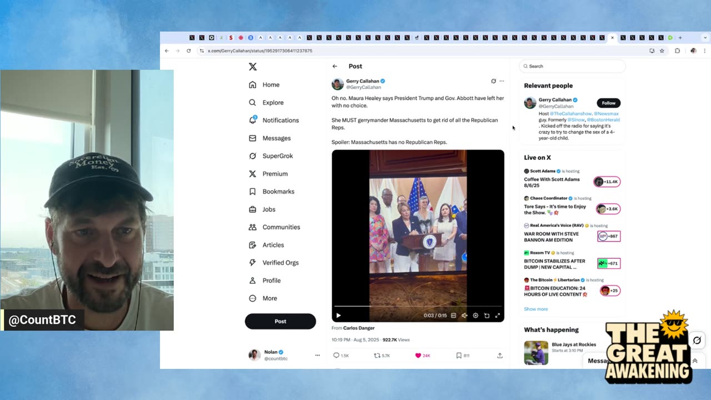Screen dimensions: 711x400
Task: Open the @BostonHerald link in the bio
Action: click(603, 119)
